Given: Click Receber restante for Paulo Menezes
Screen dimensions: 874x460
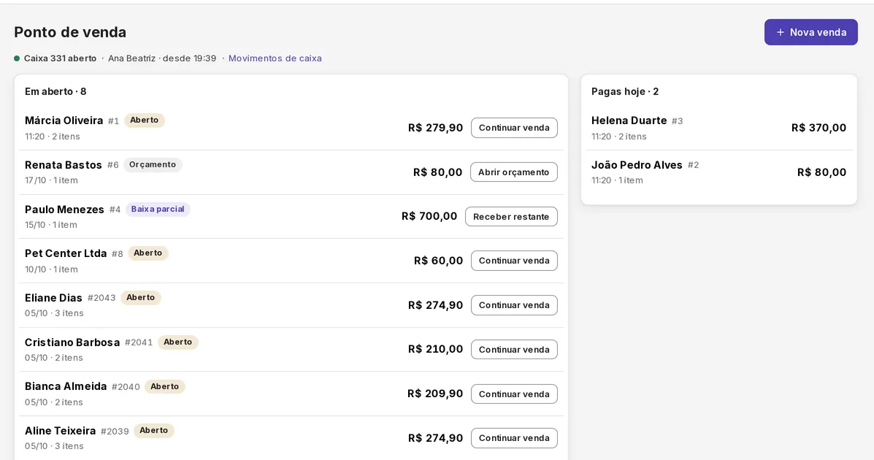Looking at the screenshot, I should [511, 216].
